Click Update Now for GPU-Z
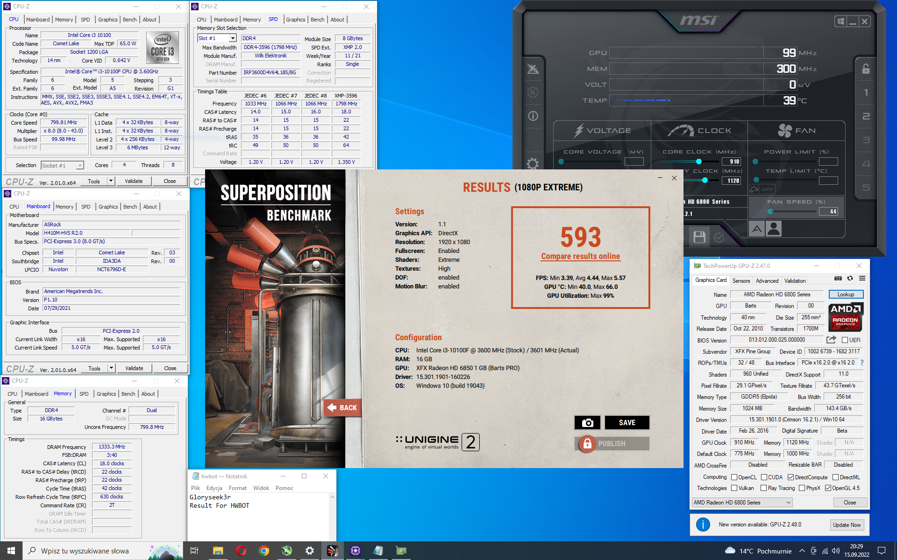897x560 pixels. pyautogui.click(x=847, y=525)
